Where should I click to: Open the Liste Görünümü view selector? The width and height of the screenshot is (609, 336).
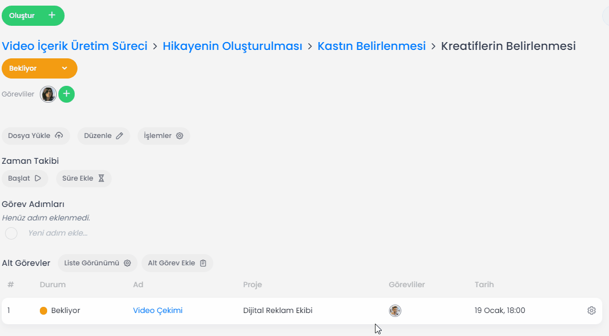point(97,263)
